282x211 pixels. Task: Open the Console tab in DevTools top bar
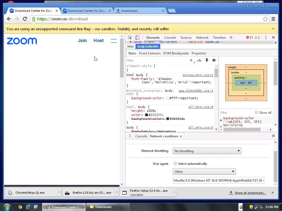tap(170, 37)
